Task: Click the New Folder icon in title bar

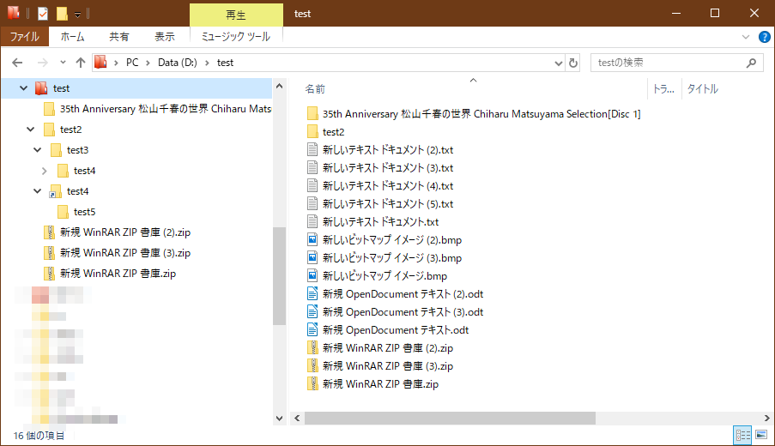Action: 62,14
